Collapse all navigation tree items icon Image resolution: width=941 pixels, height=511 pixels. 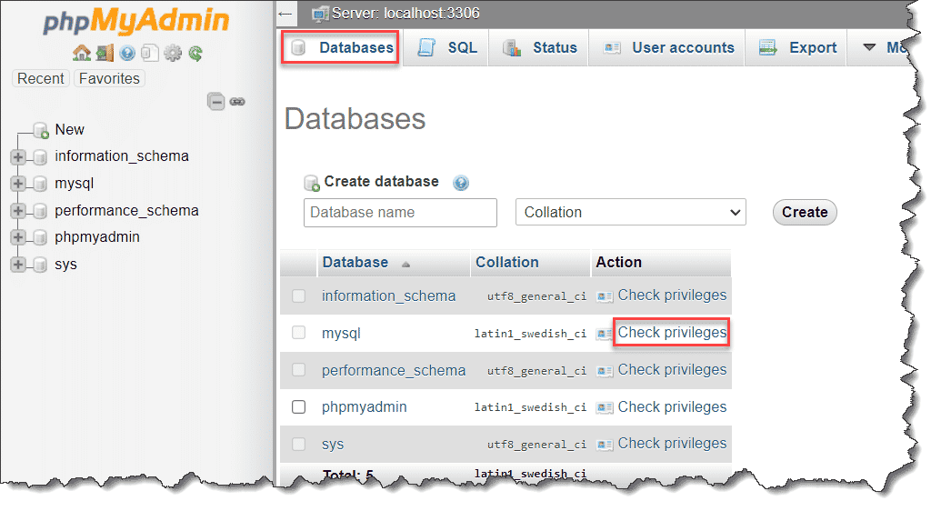click(216, 102)
